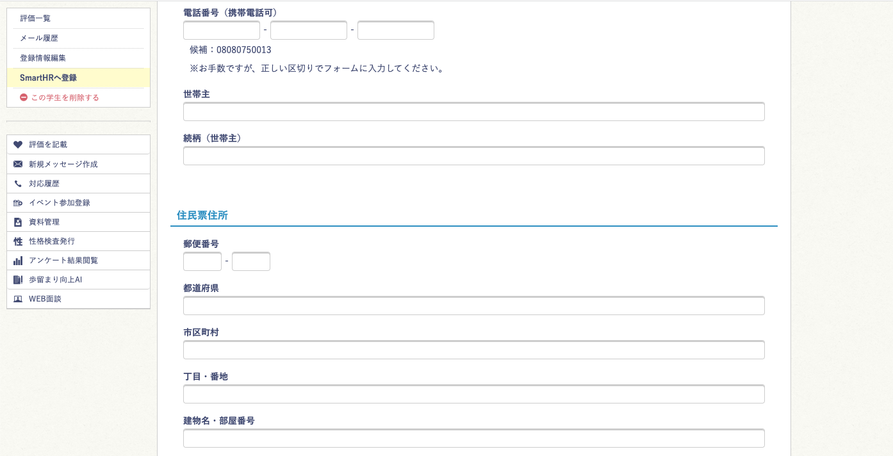Select the 都道府県 input field

pos(473,305)
